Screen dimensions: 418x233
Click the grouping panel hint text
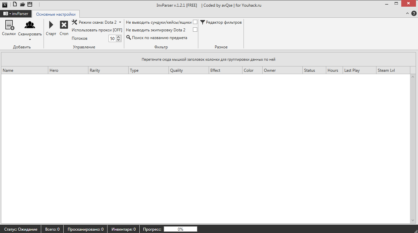pyautogui.click(x=209, y=60)
